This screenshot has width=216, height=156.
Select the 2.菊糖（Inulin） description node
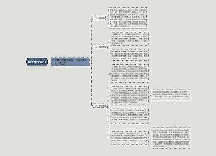[130, 116]
